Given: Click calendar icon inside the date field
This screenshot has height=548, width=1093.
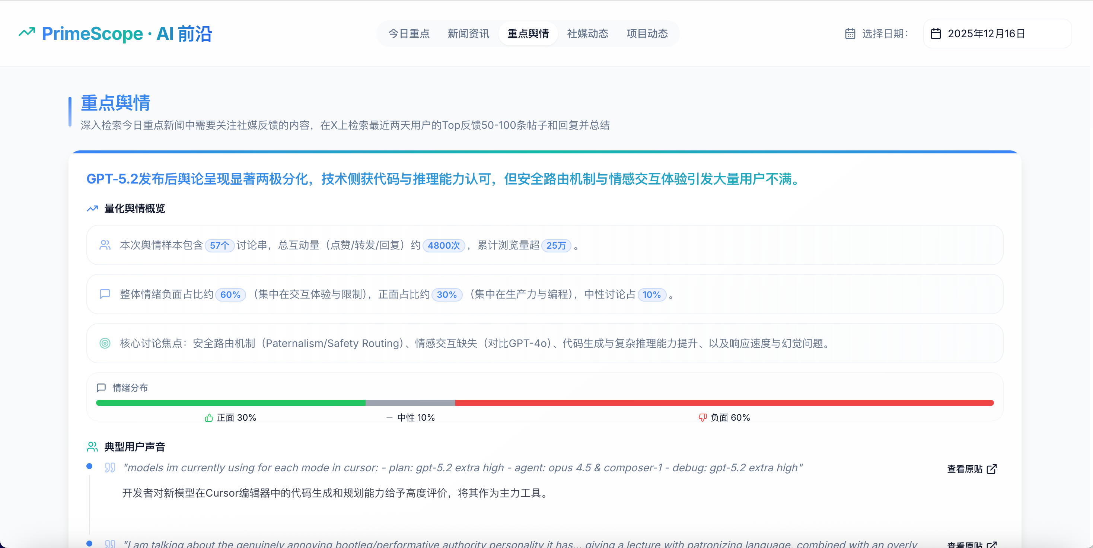Looking at the screenshot, I should (936, 34).
